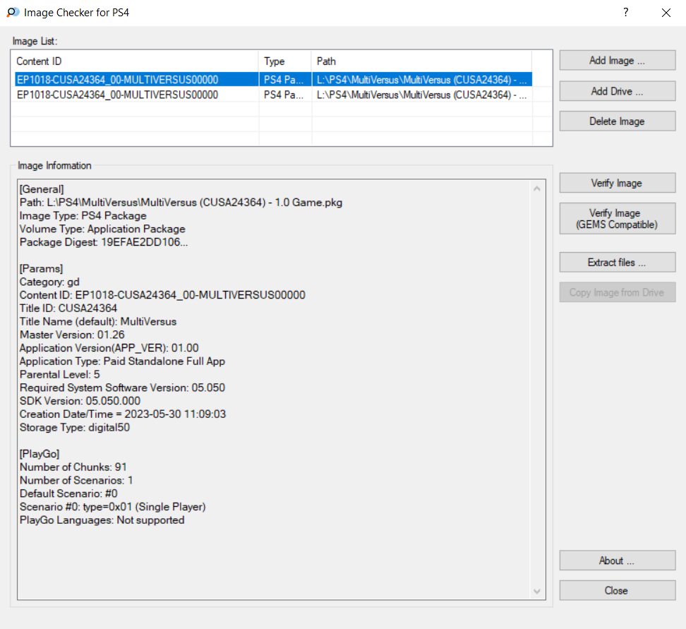Click the greyed Copy Image from Drive button
This screenshot has height=629, width=686.
(617, 292)
